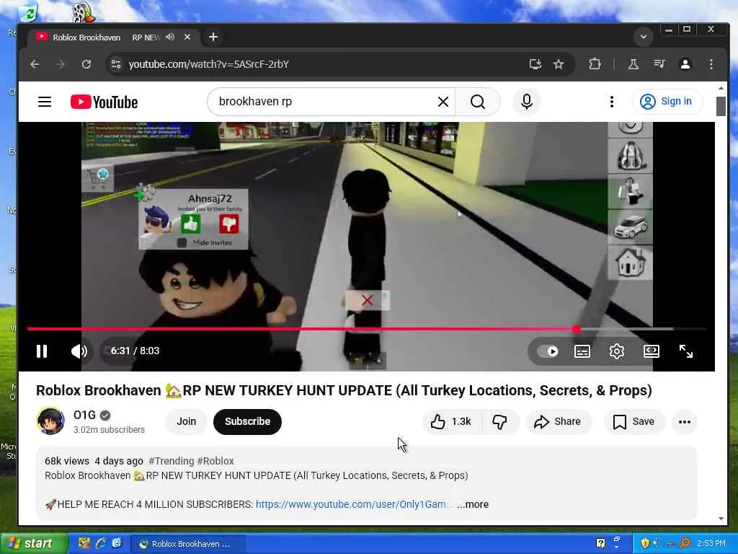Go forward in browser history

pos(61,64)
